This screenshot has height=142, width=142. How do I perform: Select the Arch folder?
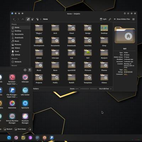click(55, 29)
